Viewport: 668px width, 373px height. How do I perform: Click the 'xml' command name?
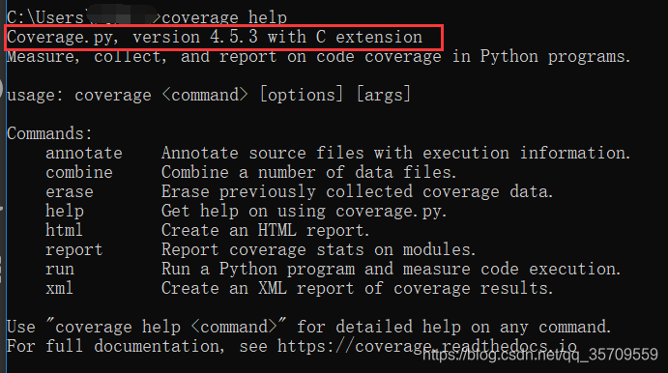click(x=59, y=288)
